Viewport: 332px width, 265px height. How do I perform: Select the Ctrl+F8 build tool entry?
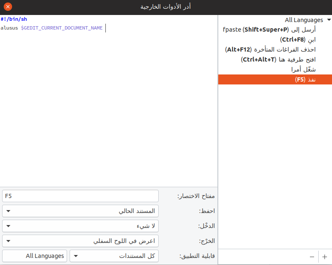point(297,40)
